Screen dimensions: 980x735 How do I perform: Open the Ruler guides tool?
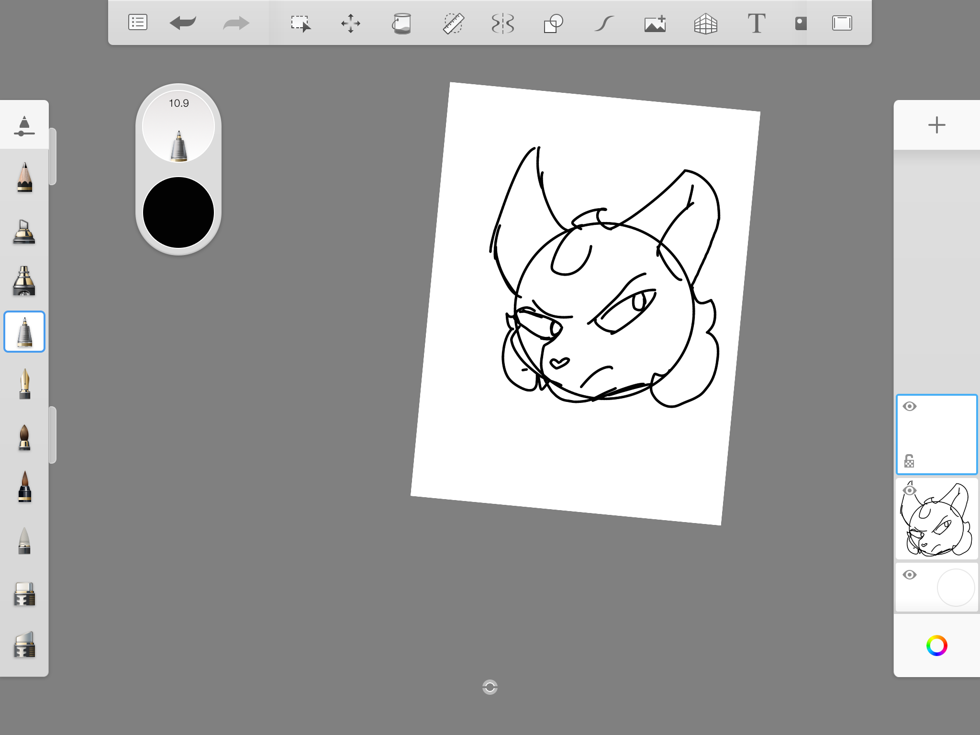453,23
